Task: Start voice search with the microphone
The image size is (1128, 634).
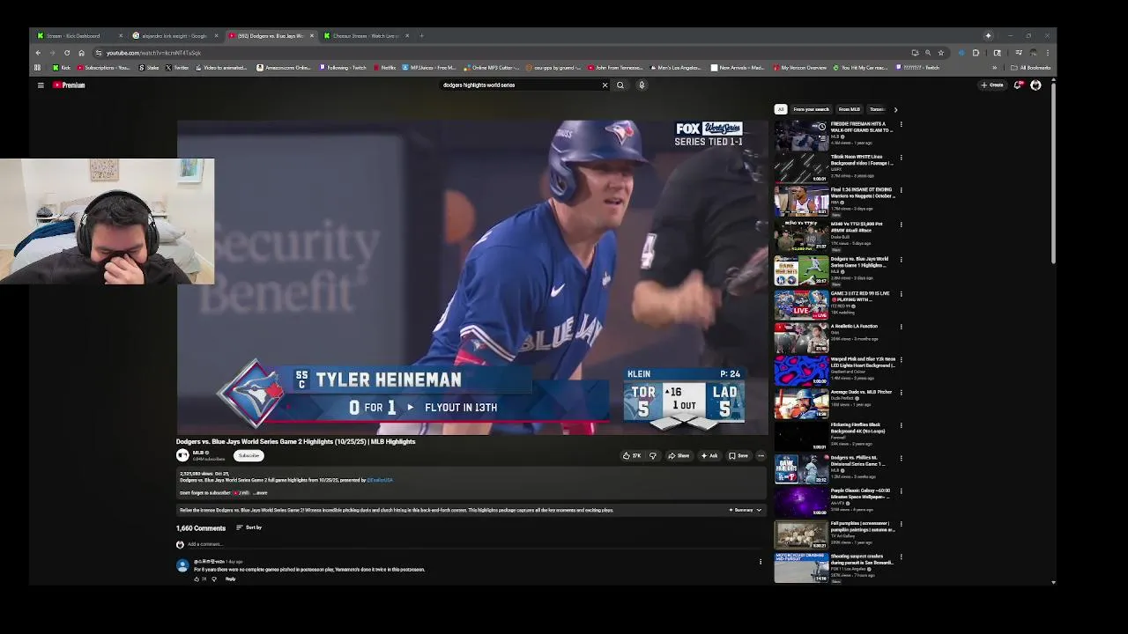Action: coord(642,85)
